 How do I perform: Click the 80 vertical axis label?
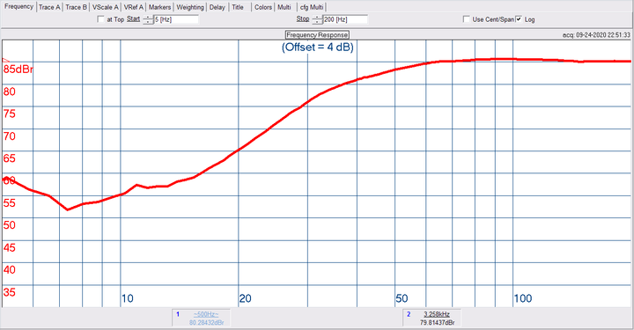point(9,92)
